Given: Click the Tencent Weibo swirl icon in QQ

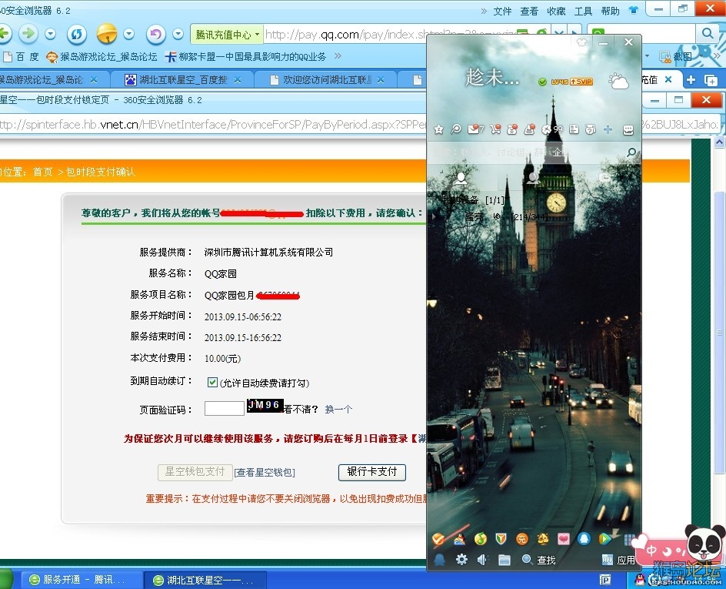Looking at the screenshot, I should coord(455,129).
